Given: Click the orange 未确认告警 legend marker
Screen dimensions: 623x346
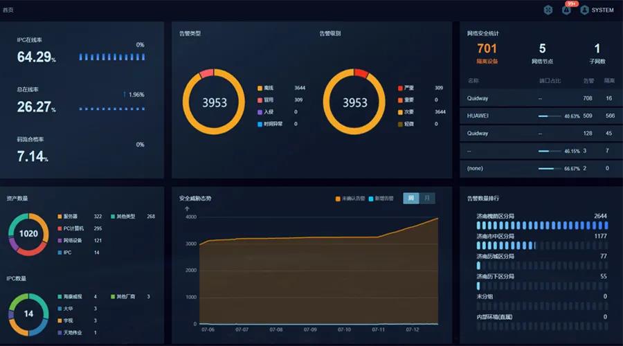Looking at the screenshot, I should 338,199.
